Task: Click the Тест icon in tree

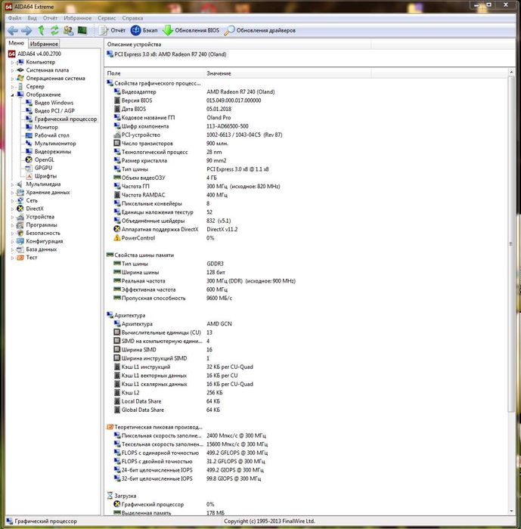Action: coord(20,258)
